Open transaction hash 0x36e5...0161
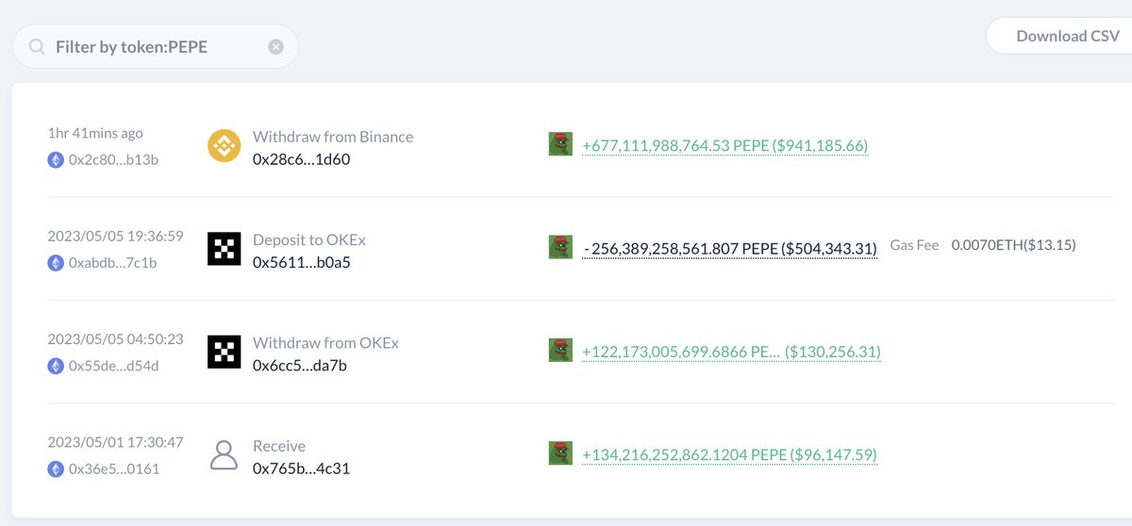The height and width of the screenshot is (526, 1132). click(112, 469)
